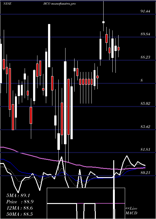Click the 89.84 price axis label
The image size is (156, 219).
pyautogui.click(x=145, y=34)
